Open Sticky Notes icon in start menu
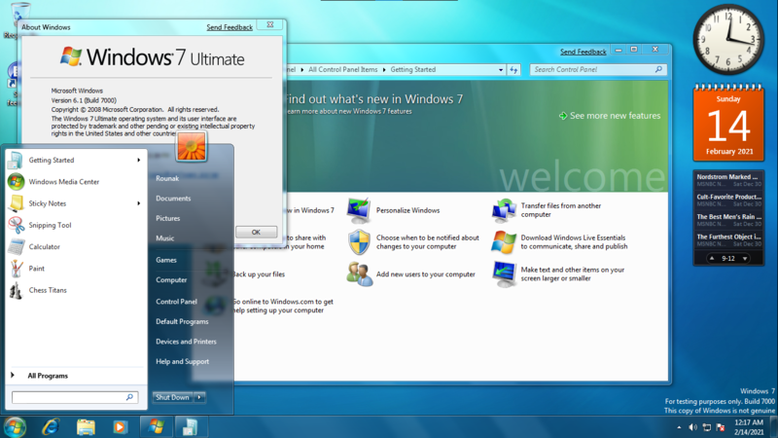 pyautogui.click(x=16, y=203)
